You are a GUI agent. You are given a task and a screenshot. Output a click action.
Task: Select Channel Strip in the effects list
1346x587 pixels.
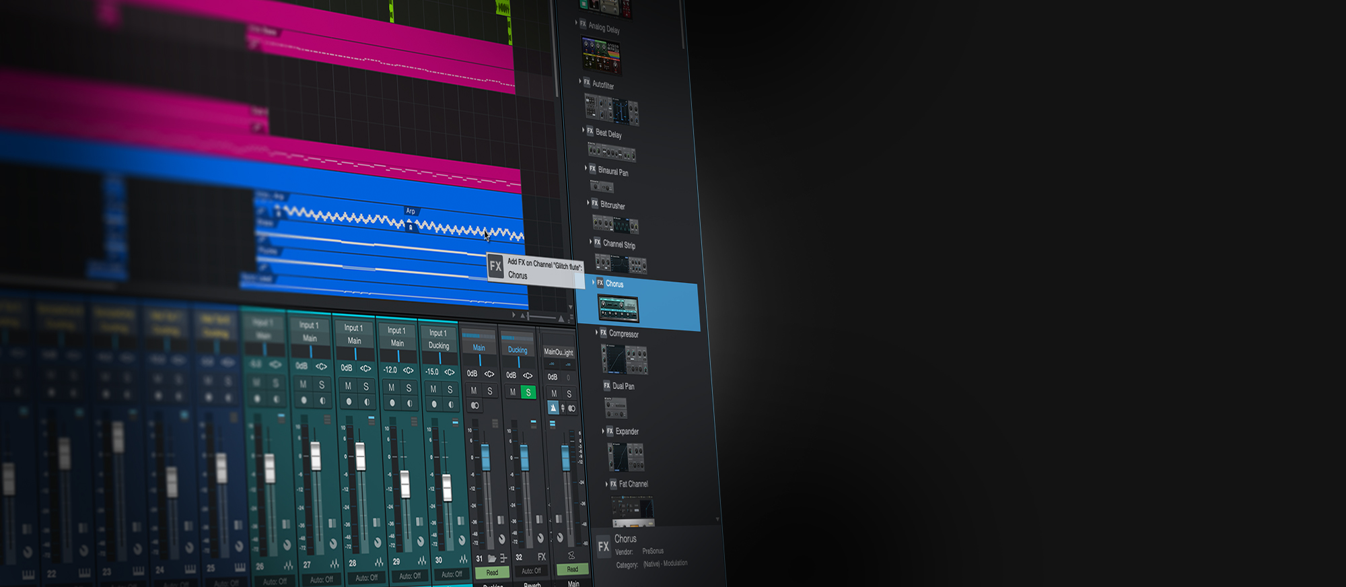click(x=619, y=244)
